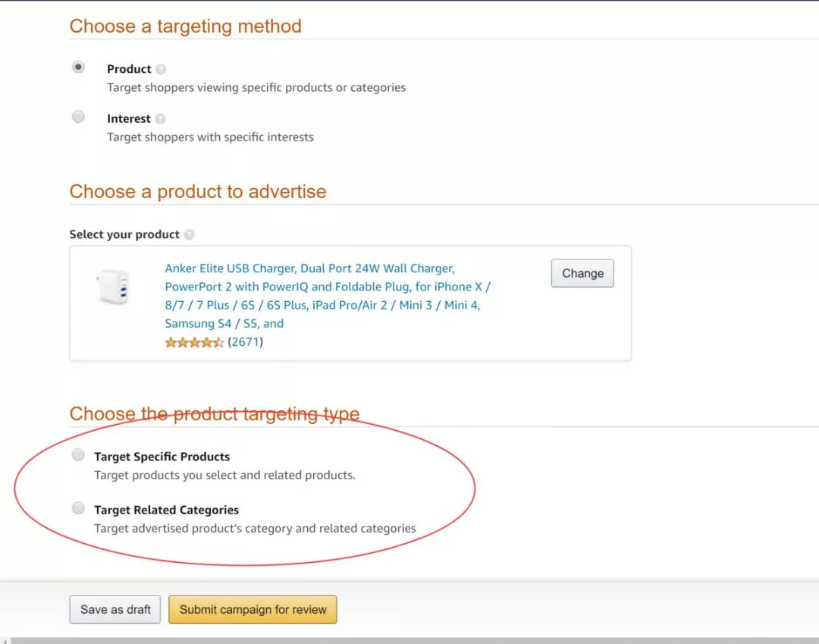Select the Interest targeting radio button
819x644 pixels.
pyautogui.click(x=78, y=117)
